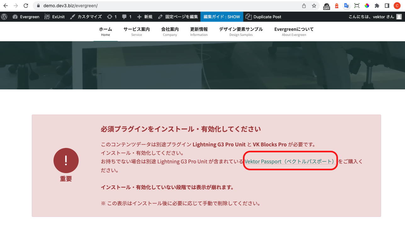405x243 pixels.
Task: Click the Google Translate extension icon
Action: point(346,6)
